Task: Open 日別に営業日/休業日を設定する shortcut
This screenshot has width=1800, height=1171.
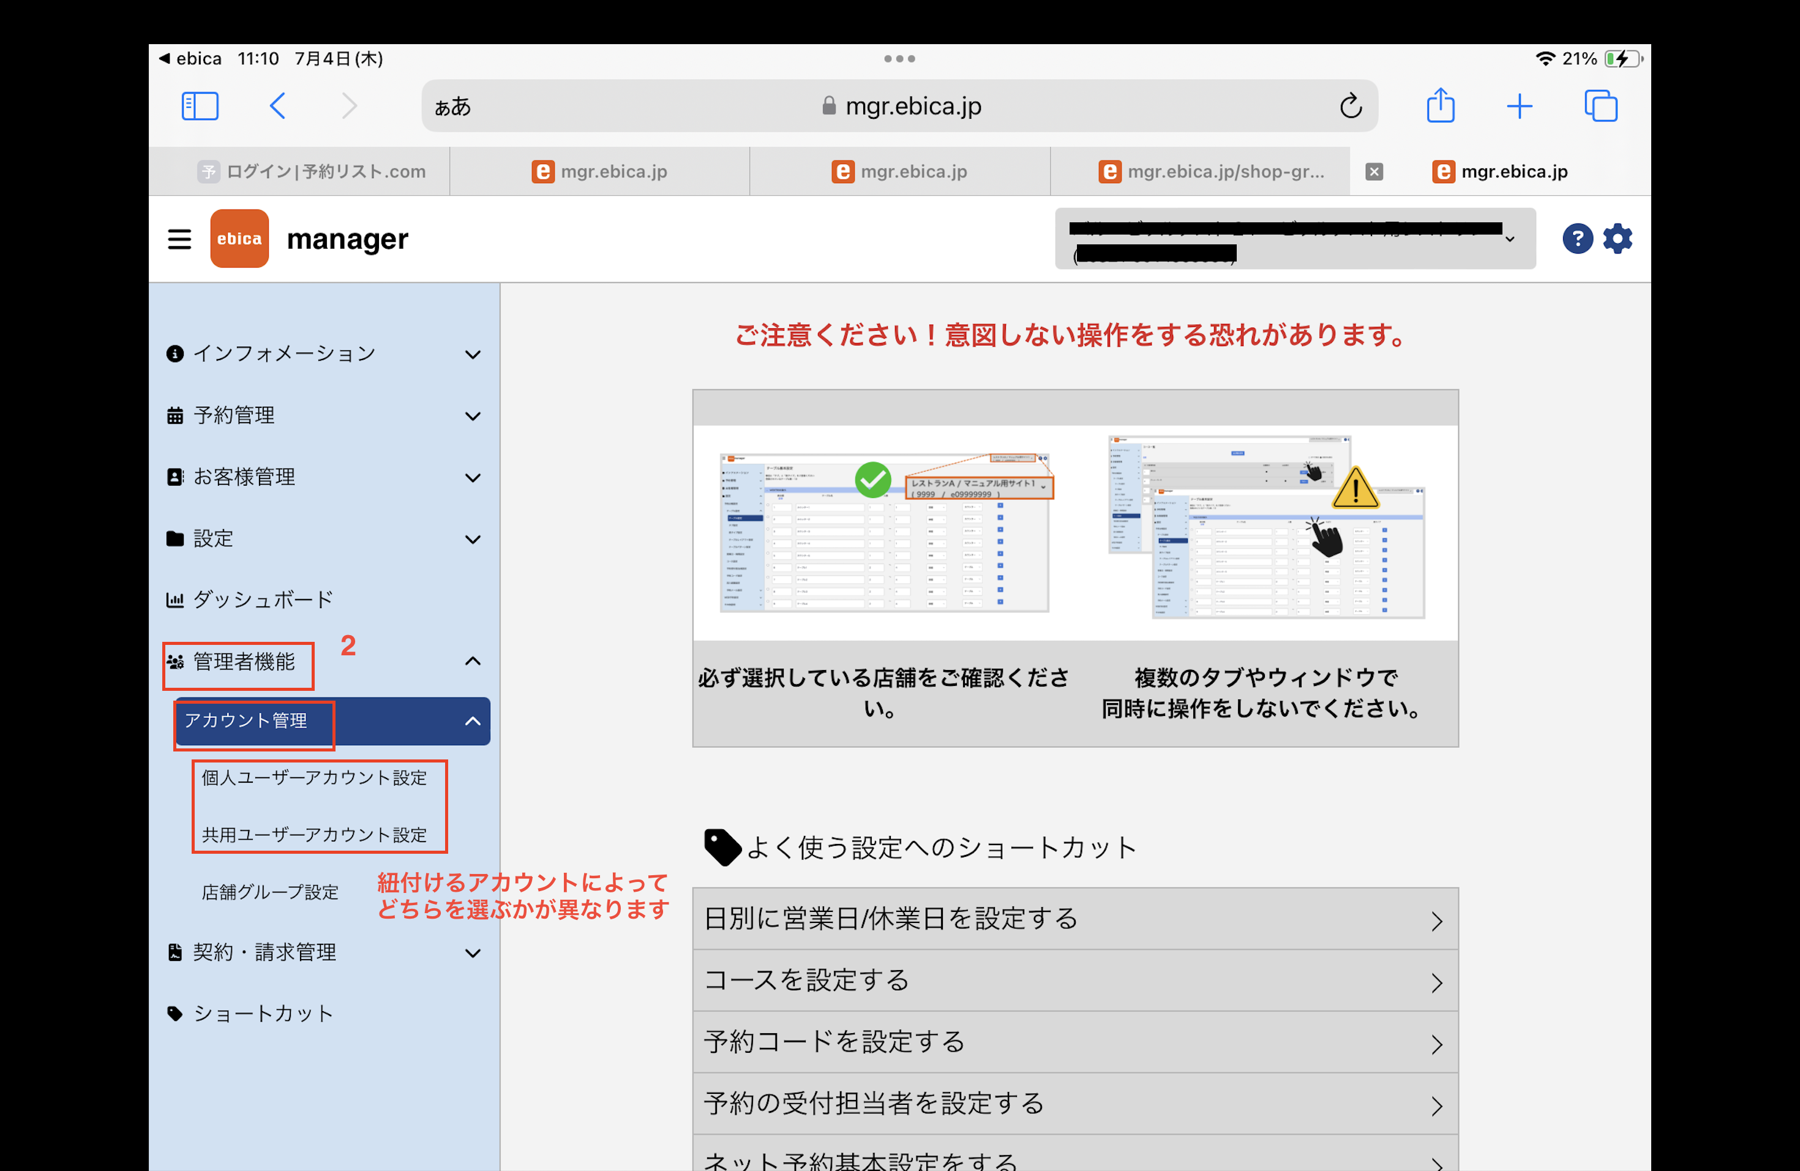Action: pyautogui.click(x=1076, y=919)
